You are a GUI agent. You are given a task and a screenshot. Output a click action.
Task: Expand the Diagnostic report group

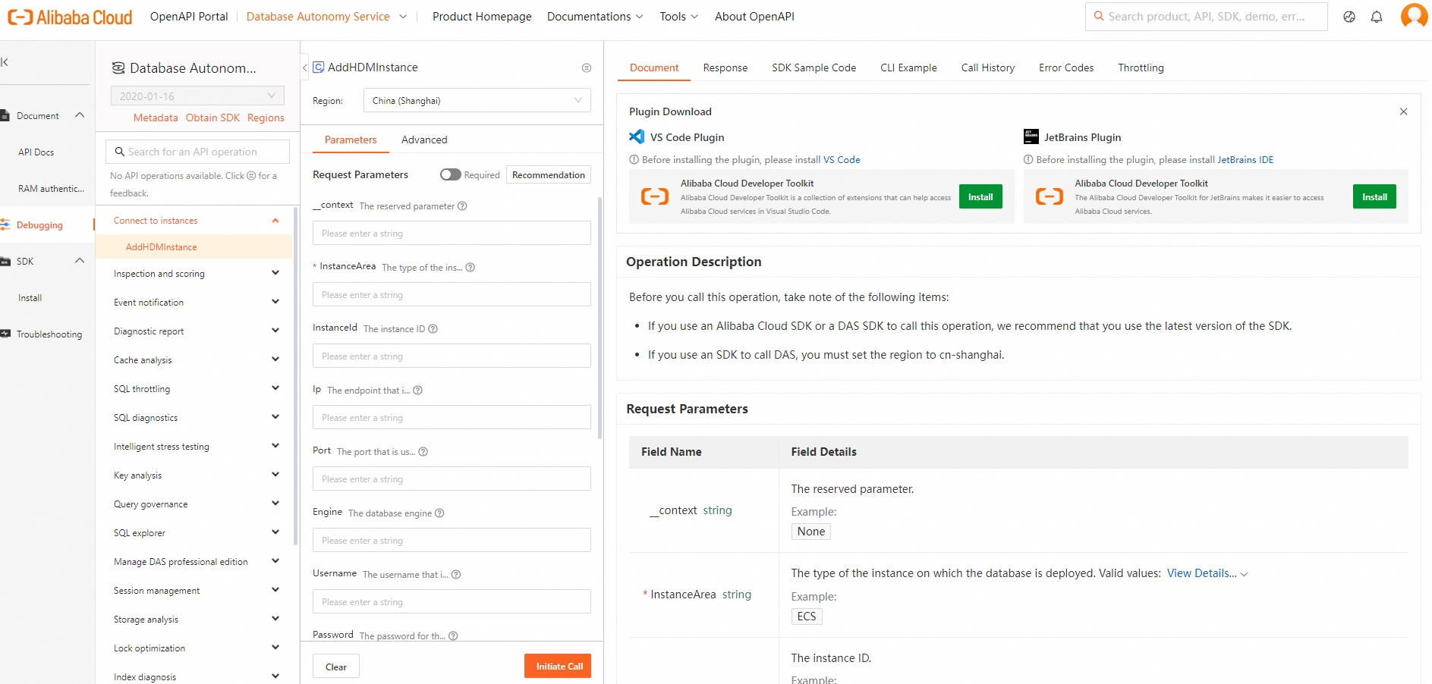(x=275, y=331)
